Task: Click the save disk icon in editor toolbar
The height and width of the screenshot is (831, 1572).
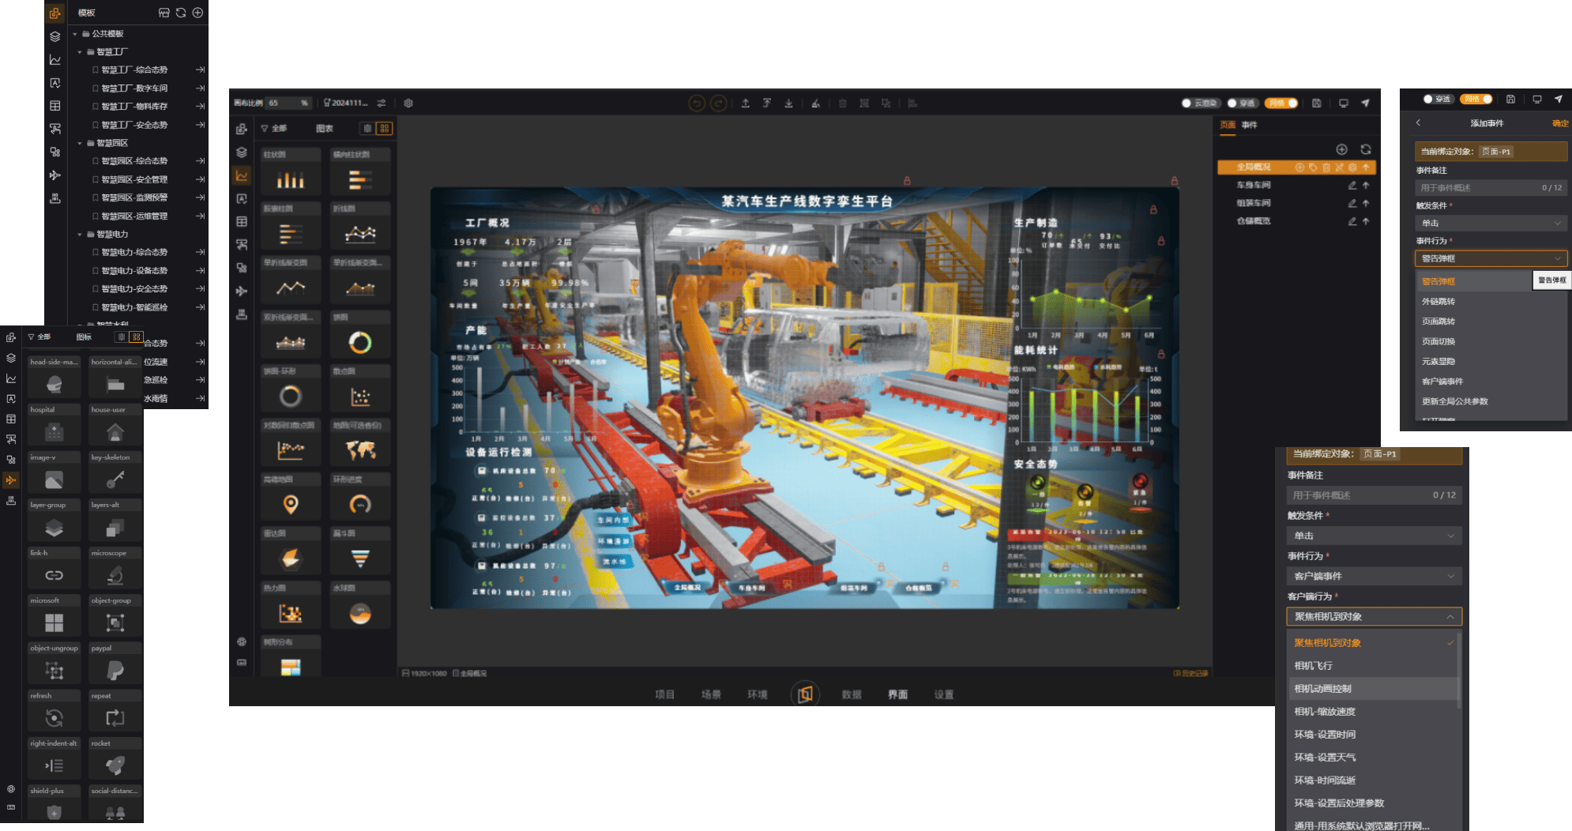Action: [1317, 103]
